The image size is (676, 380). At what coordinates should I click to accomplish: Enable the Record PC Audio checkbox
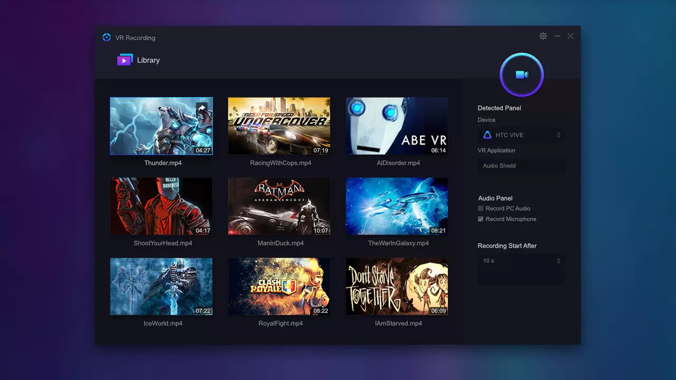pyautogui.click(x=481, y=208)
